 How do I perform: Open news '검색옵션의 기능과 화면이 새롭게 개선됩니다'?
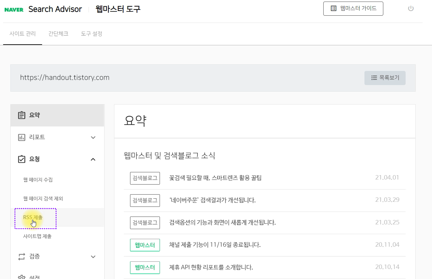222,223
